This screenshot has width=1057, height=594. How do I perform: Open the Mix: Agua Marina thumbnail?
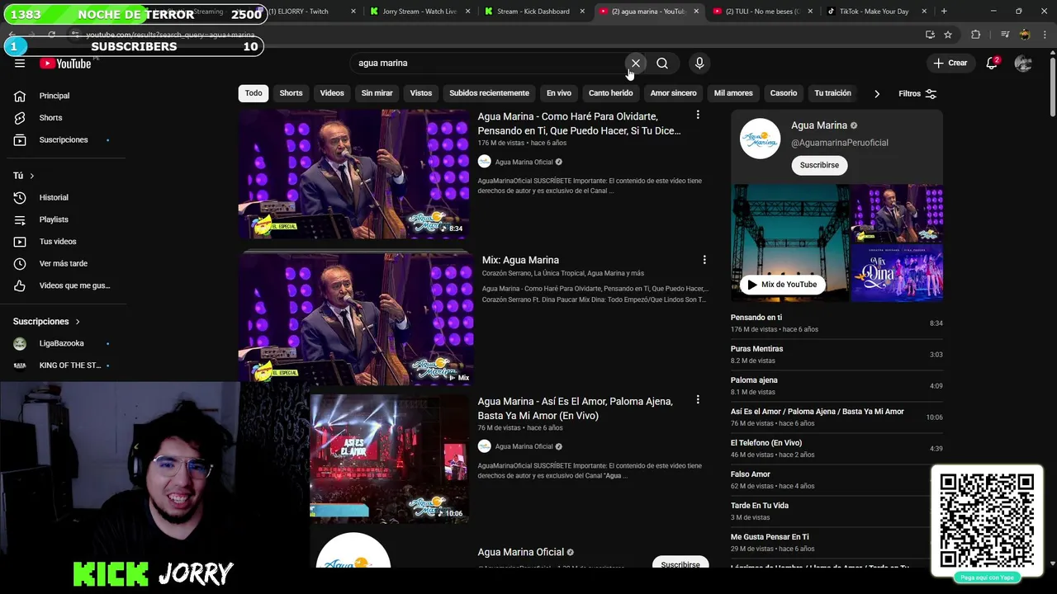[356, 319]
